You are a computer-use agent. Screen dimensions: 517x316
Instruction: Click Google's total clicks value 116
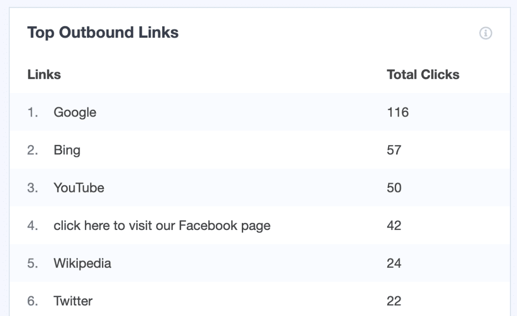coord(397,112)
